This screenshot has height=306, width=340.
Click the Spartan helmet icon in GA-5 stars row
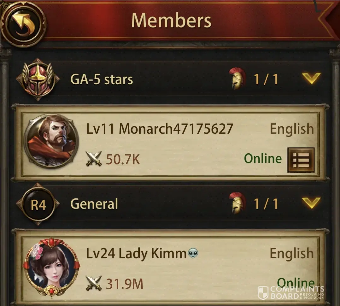pos(237,79)
